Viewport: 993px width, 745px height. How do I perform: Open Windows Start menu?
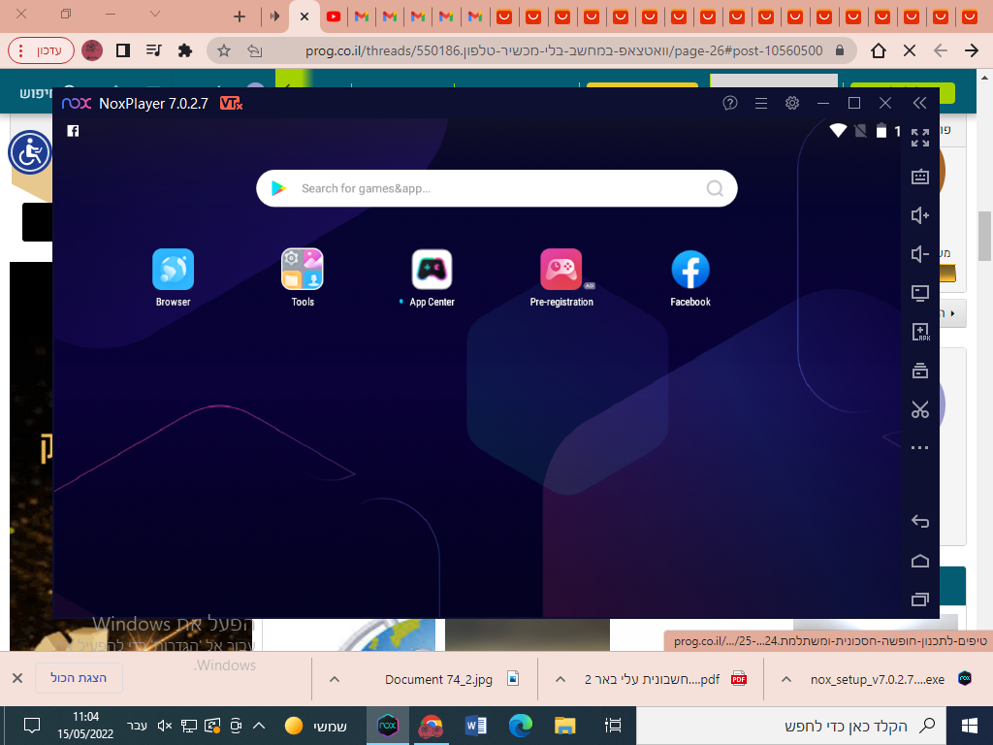[x=969, y=726]
